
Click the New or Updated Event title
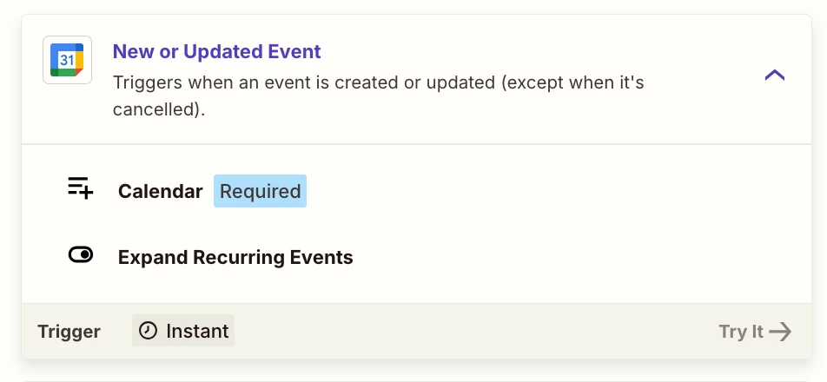pyautogui.click(x=216, y=51)
